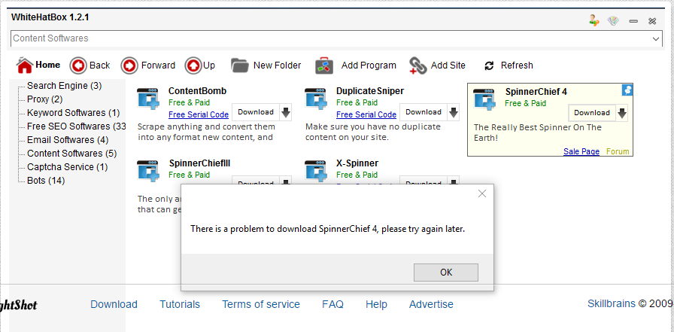Expand SpinnerChief 4 download arrow options
Viewport: 674px width, 332px height.
[x=621, y=113]
